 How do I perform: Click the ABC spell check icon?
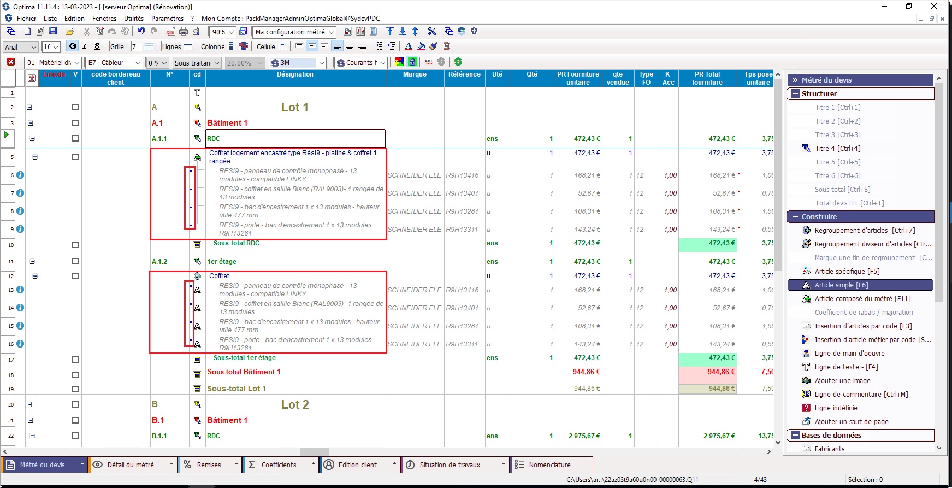pos(429,62)
